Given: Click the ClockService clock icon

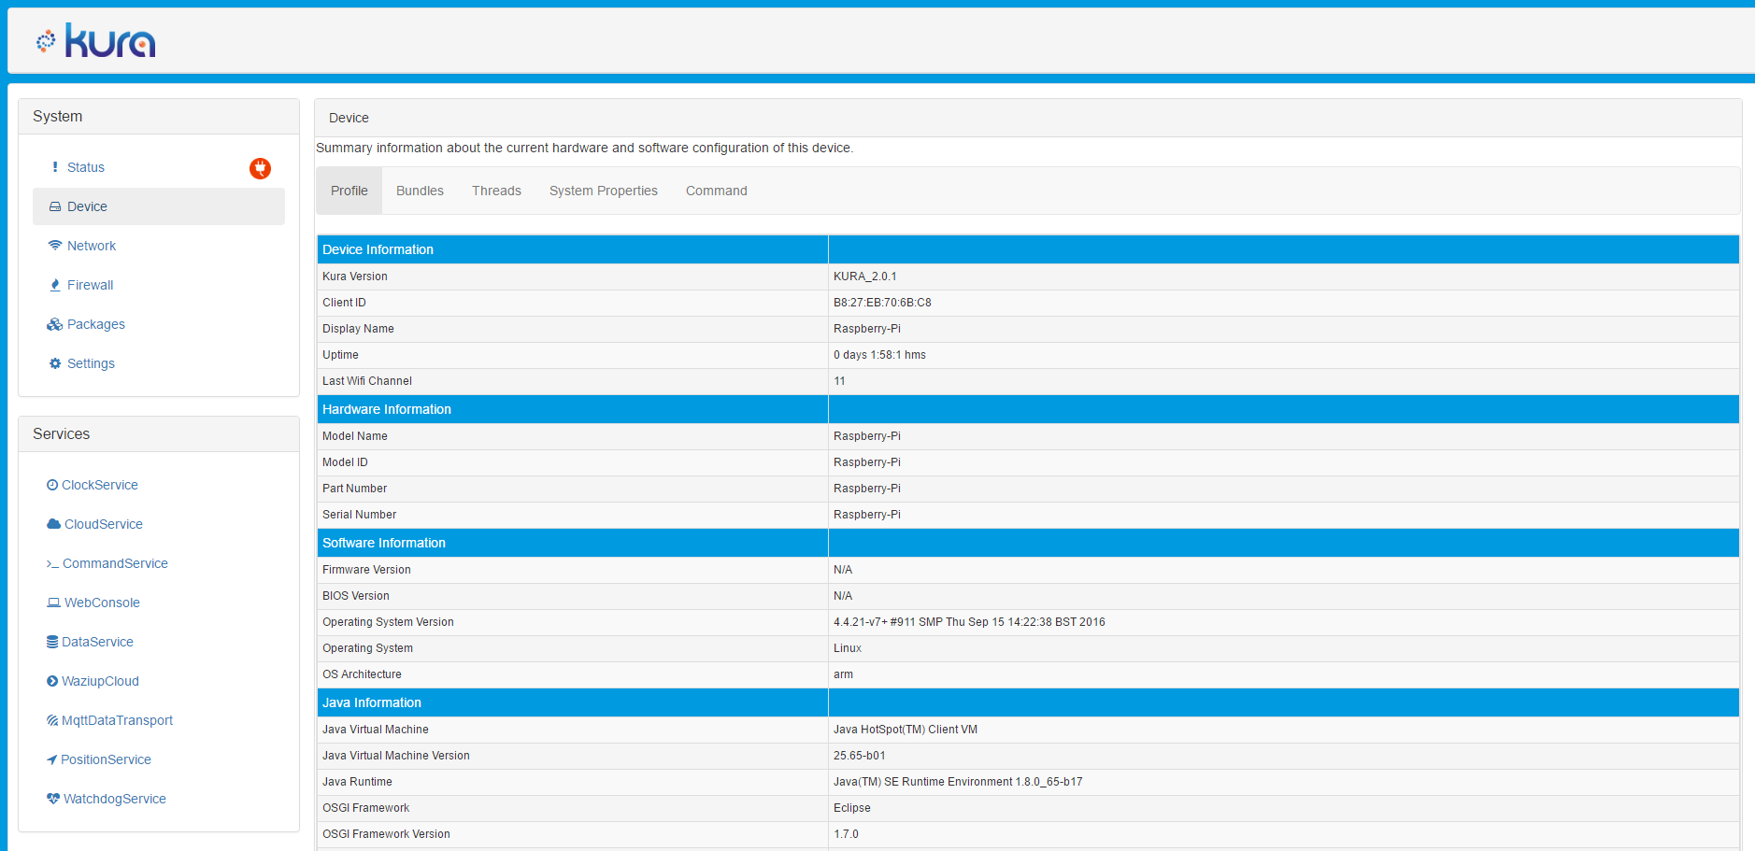Looking at the screenshot, I should [x=52, y=485].
